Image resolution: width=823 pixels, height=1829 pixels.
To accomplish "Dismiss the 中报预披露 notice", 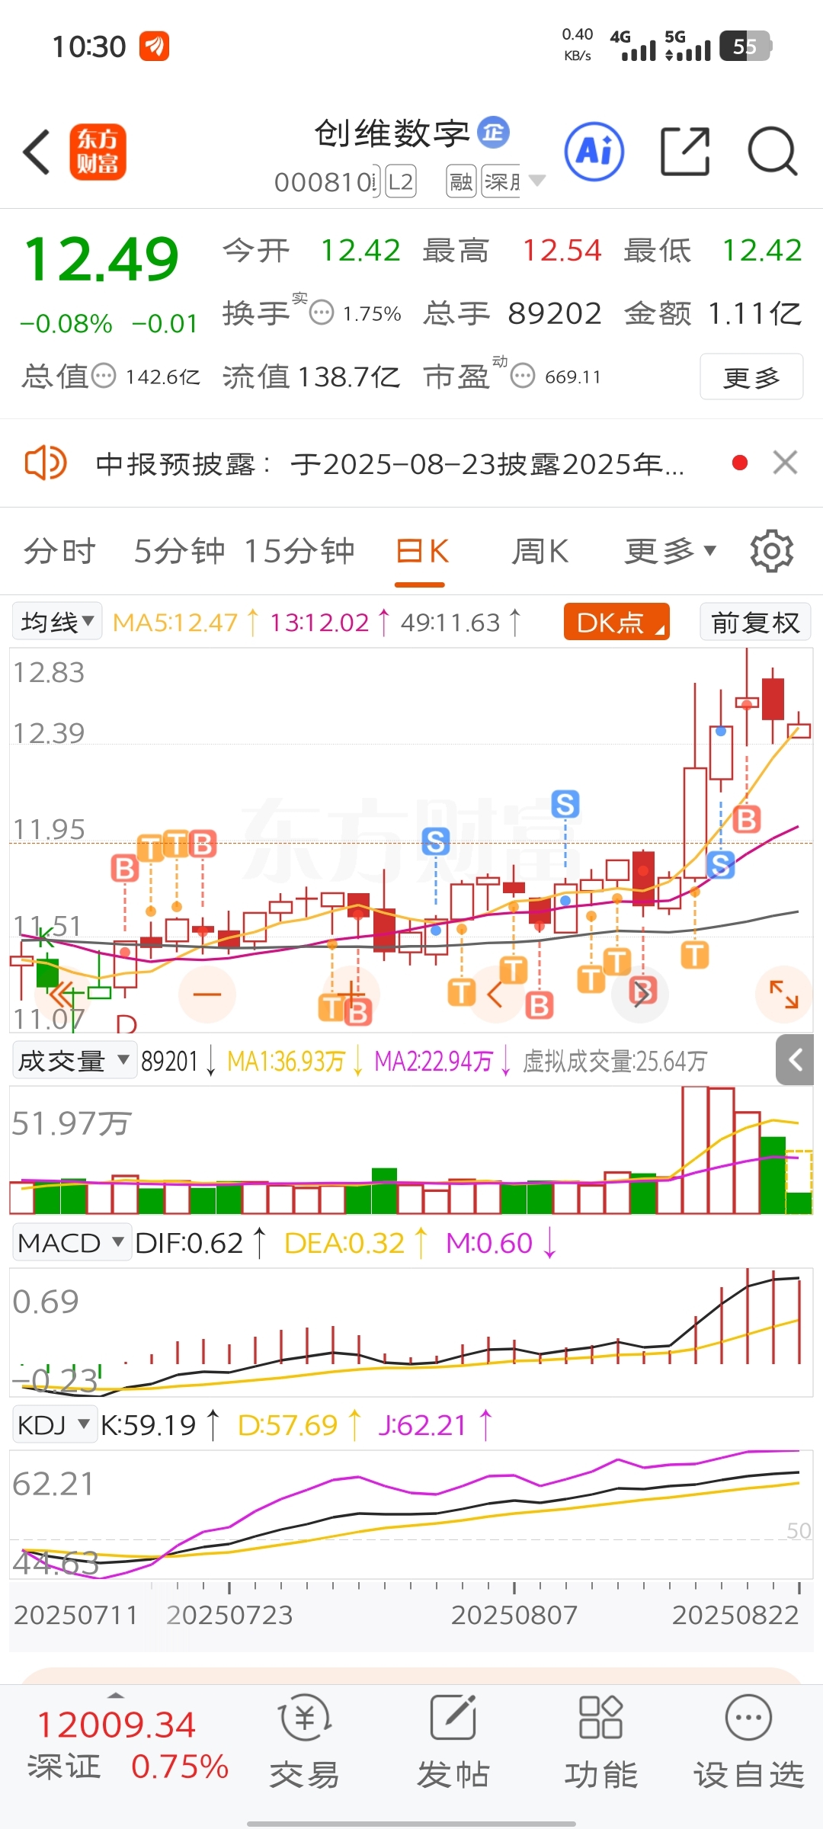I will click(785, 463).
